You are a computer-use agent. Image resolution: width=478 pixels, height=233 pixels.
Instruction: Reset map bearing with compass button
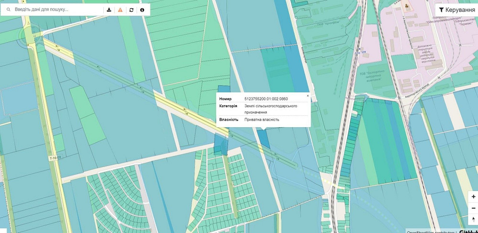click(473, 220)
